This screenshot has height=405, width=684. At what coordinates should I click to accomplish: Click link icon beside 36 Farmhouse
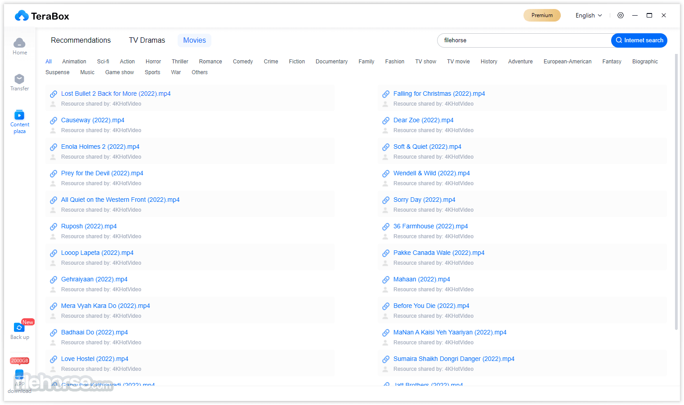coord(386,227)
